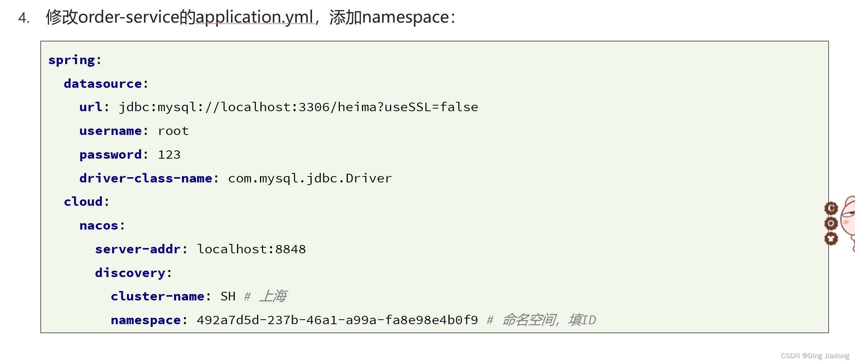Click the cluster-name value 'SH'

[x=228, y=296]
